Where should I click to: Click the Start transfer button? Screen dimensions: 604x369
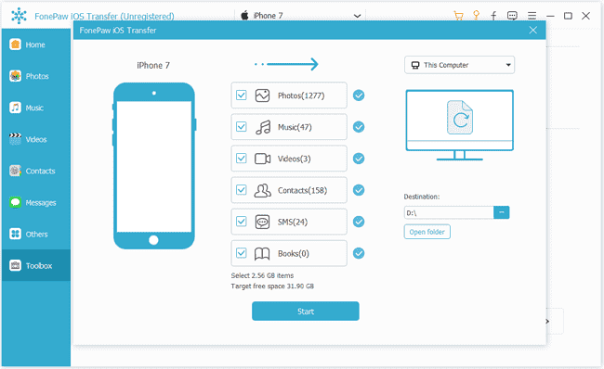[306, 311]
